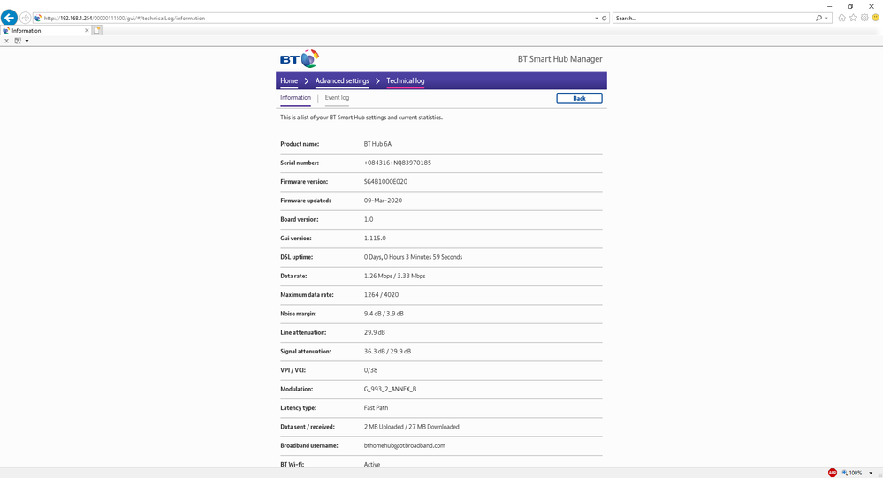This screenshot has height=478, width=883.
Task: Click the Adblock Plus status icon
Action: pos(832,473)
